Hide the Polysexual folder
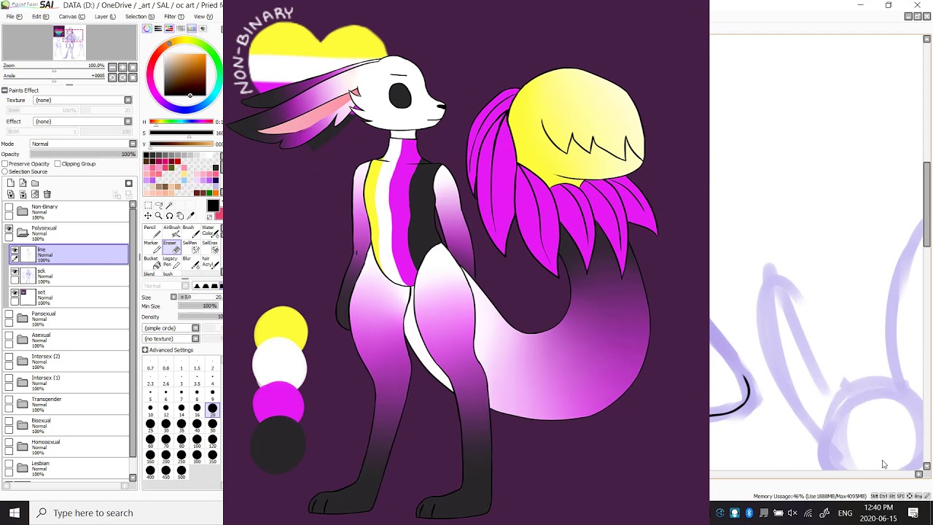 tap(9, 229)
